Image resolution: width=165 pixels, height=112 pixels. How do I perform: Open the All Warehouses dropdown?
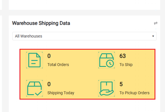coord(84,36)
